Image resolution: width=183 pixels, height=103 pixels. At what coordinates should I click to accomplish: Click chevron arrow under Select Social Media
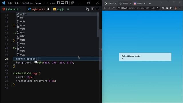coord(122,58)
